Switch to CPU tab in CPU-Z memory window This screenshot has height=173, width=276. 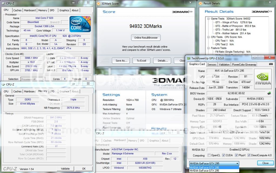pos(6,91)
